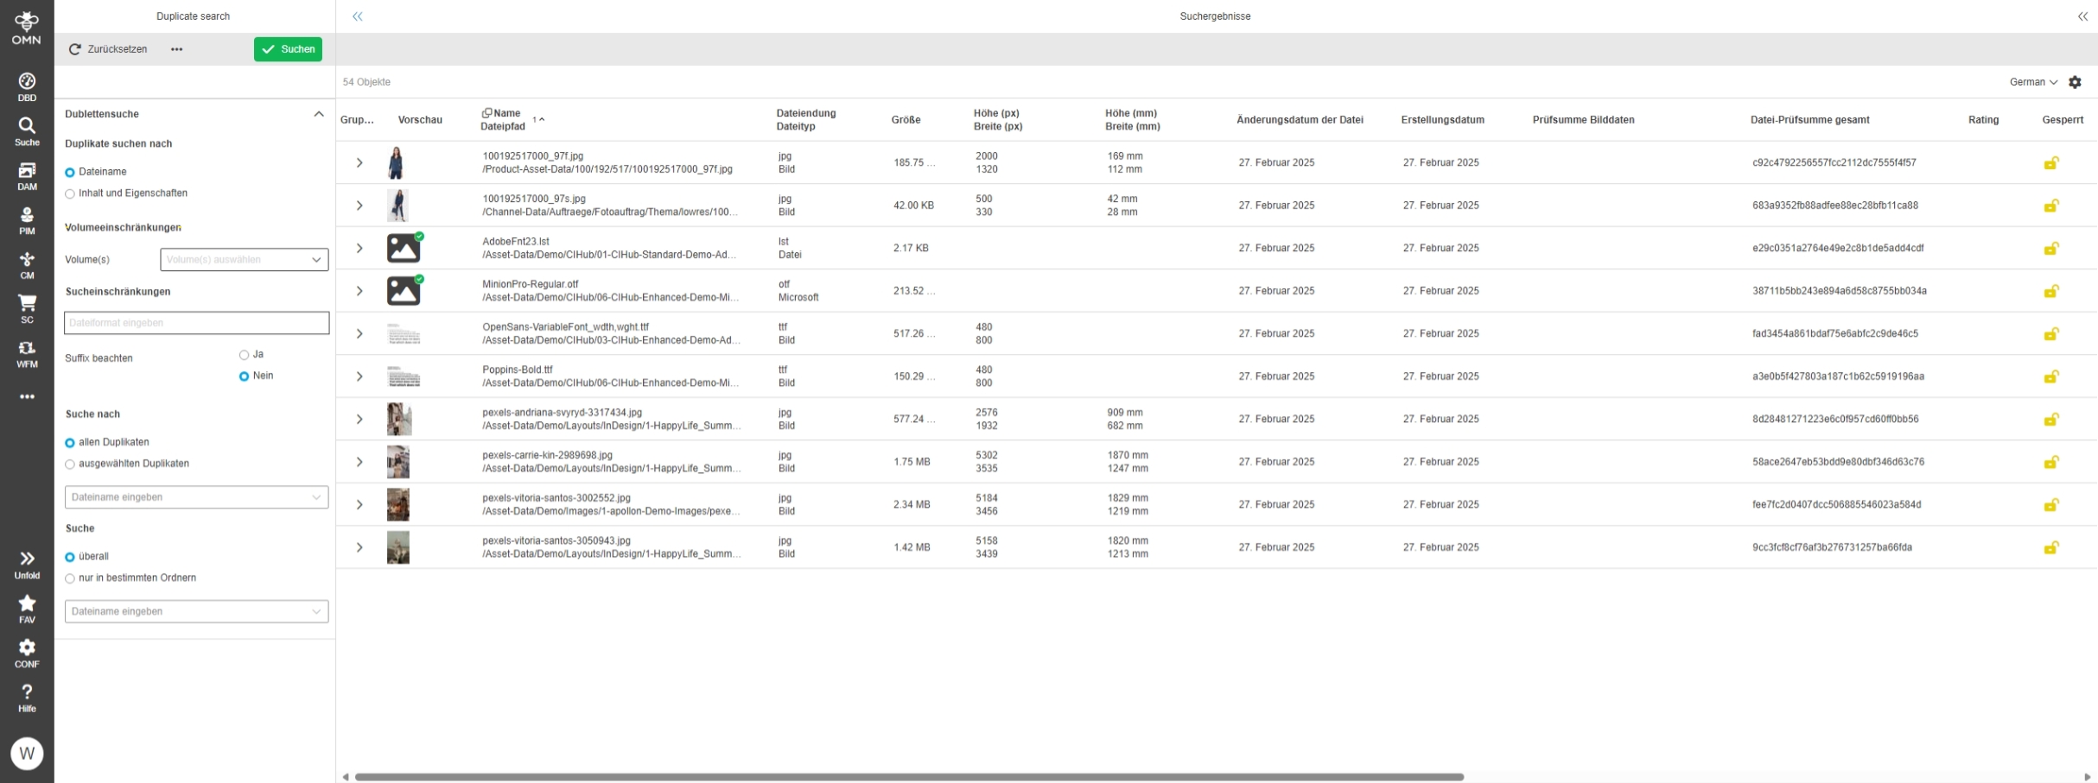Click scrollbar left arrow at table bottom

[346, 777]
